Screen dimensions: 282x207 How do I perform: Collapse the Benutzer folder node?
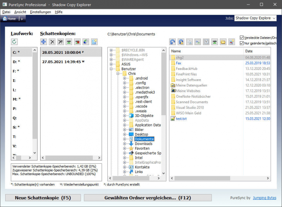coord(111,69)
